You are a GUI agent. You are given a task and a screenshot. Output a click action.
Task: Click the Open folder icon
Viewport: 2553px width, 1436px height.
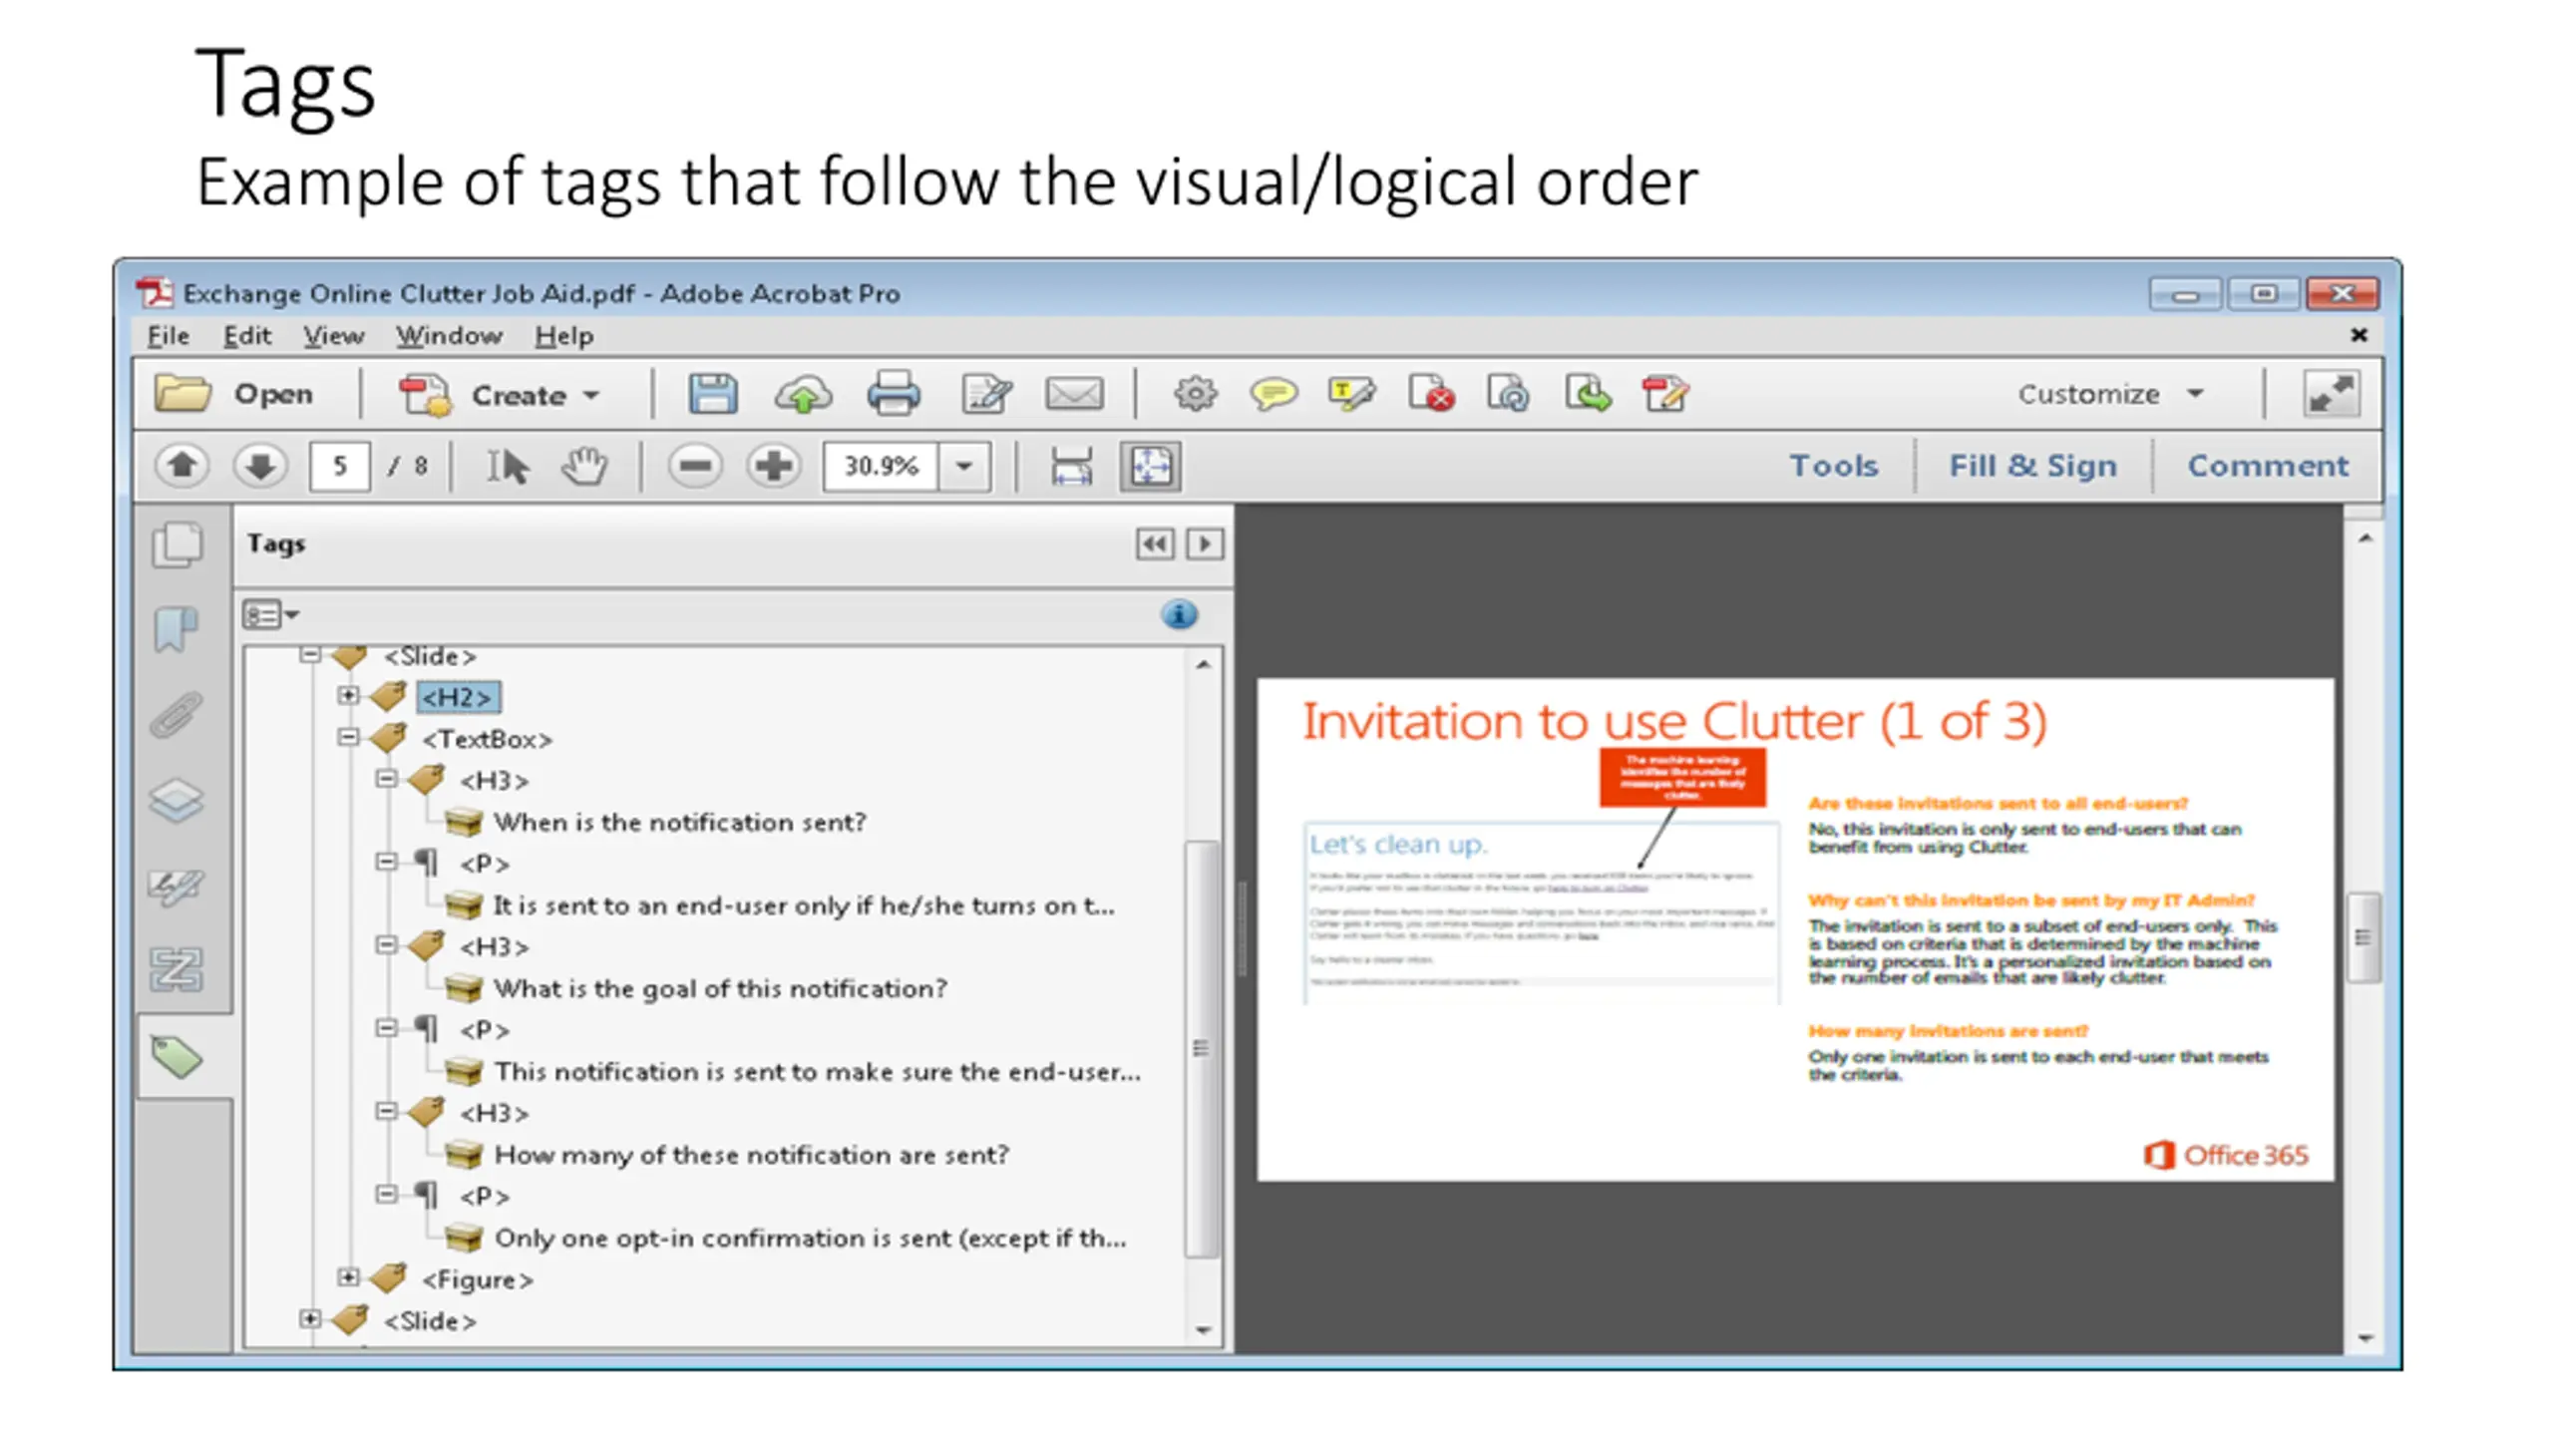click(182, 394)
